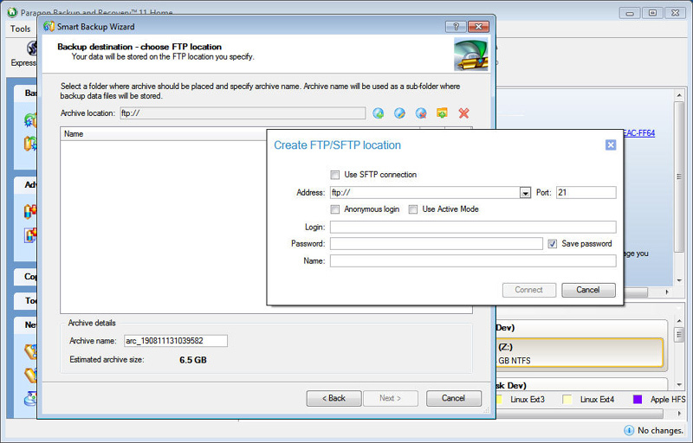The image size is (693, 443).
Task: Toggle the Use Active Mode checkbox
Action: pyautogui.click(x=413, y=209)
